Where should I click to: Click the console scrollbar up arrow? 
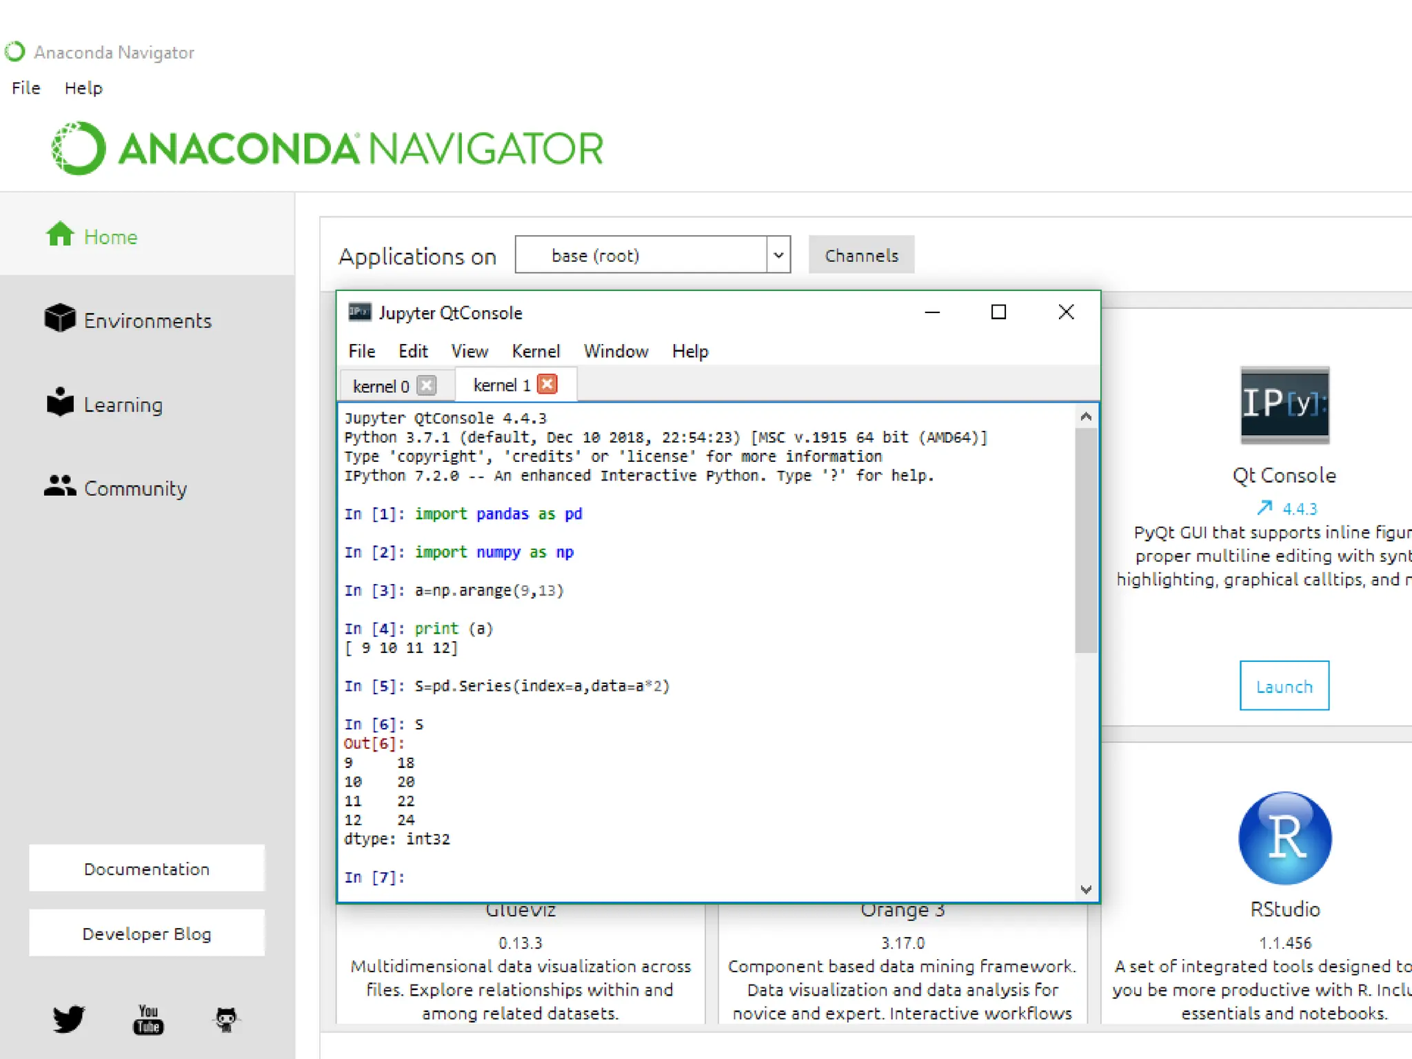(1086, 416)
